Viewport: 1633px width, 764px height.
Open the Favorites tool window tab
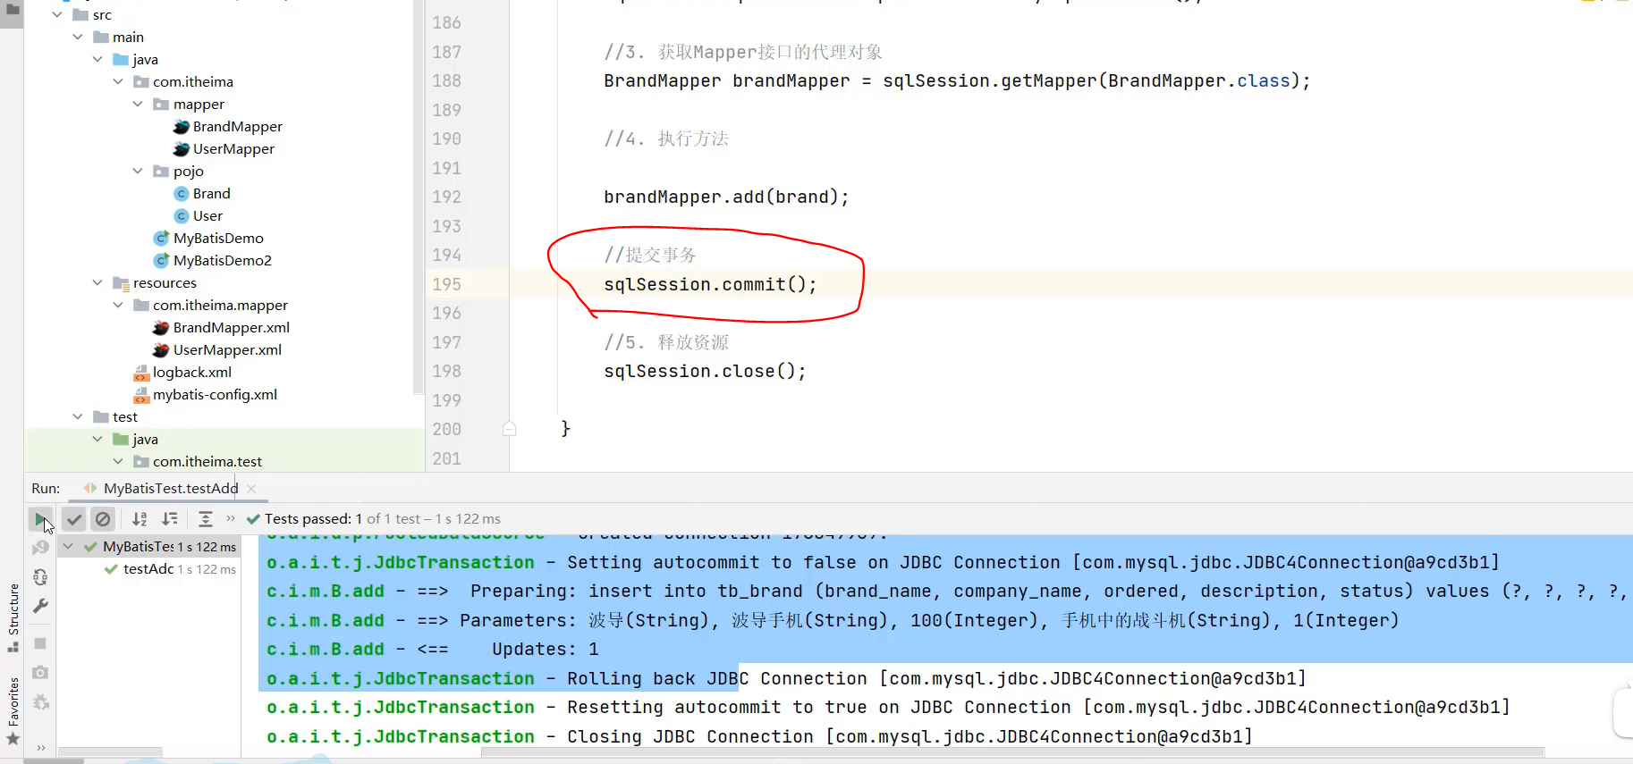click(x=13, y=710)
